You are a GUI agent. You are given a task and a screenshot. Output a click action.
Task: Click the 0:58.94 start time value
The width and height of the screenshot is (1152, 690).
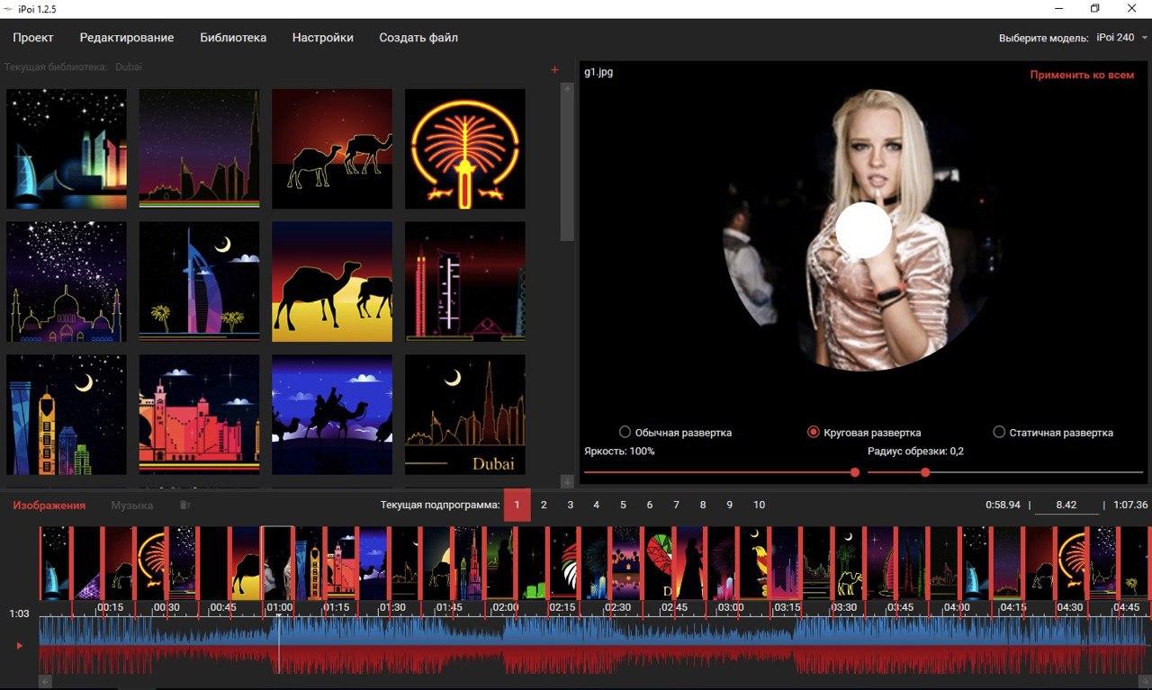pos(1003,506)
